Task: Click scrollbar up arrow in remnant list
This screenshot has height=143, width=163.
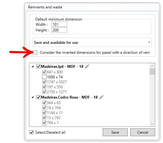Action: click(x=152, y=66)
